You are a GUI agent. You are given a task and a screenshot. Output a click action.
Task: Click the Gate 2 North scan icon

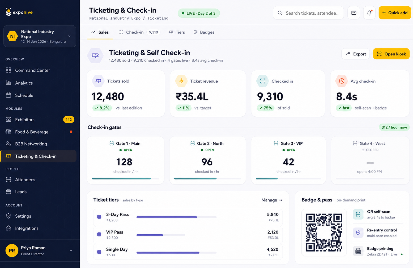pos(193,143)
